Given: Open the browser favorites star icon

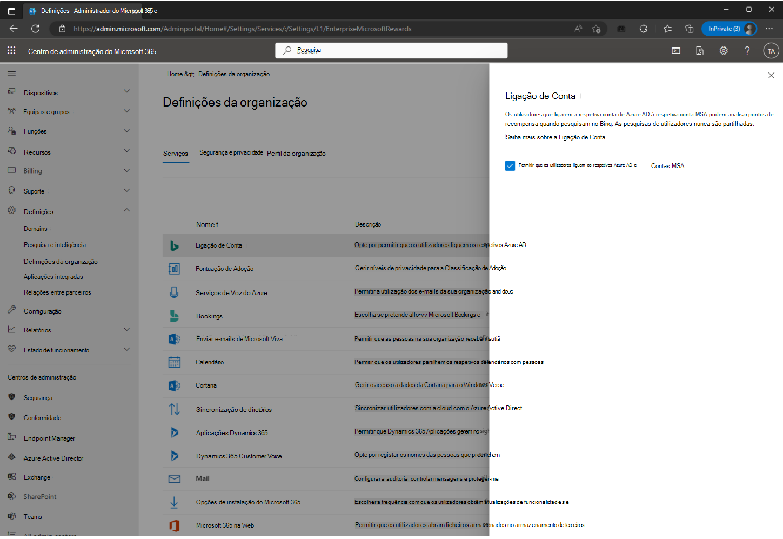Looking at the screenshot, I should [667, 29].
